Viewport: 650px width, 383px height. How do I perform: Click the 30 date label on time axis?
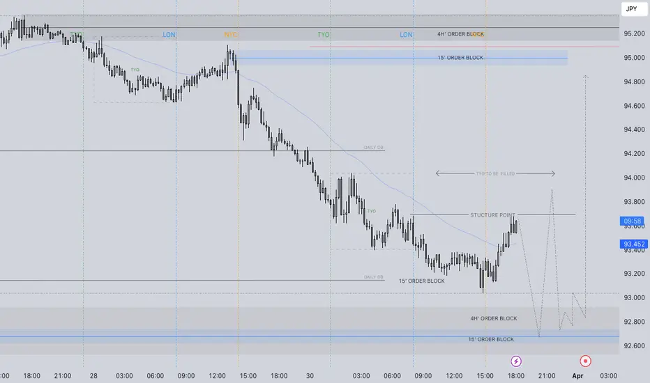coord(310,376)
